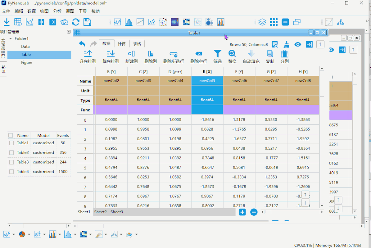371x248 pixels.
Task: Click 分列 split column tool
Action: click(x=284, y=57)
